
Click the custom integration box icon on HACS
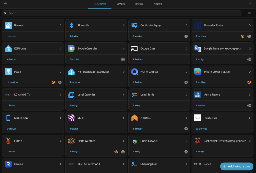click(x=53, y=82)
